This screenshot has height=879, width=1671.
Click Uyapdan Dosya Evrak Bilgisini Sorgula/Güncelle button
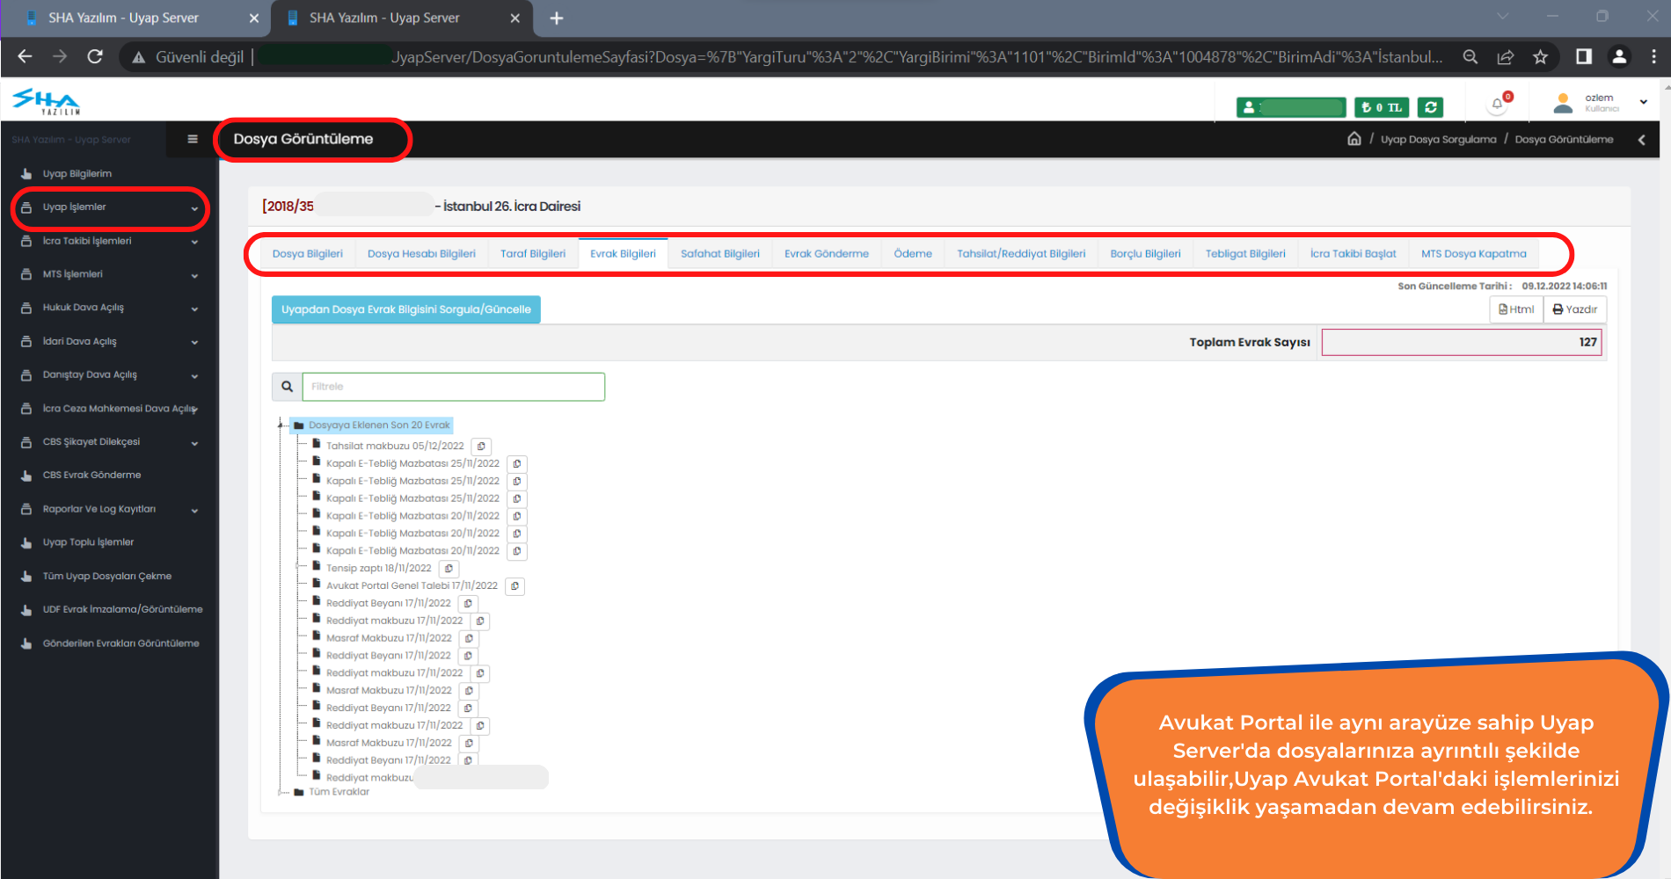406,309
